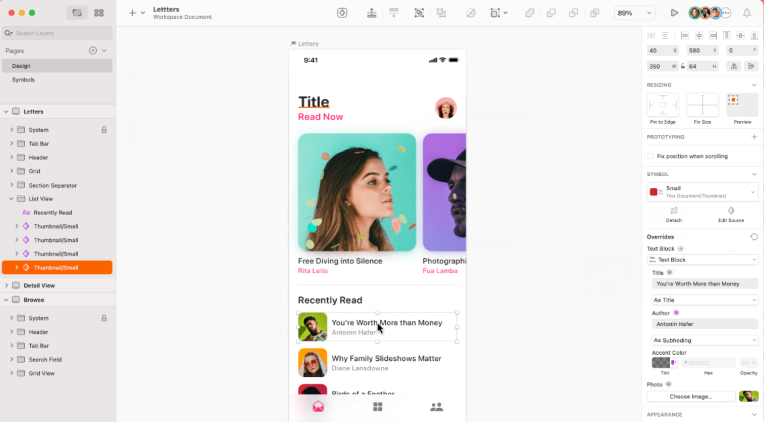This screenshot has height=422, width=764.
Task: Flip the selection horizontally in the inspector
Action: pyautogui.click(x=732, y=66)
